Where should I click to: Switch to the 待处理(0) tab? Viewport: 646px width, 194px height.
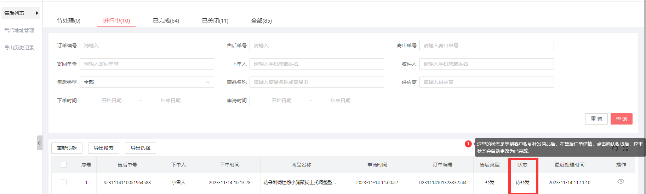[x=69, y=21]
